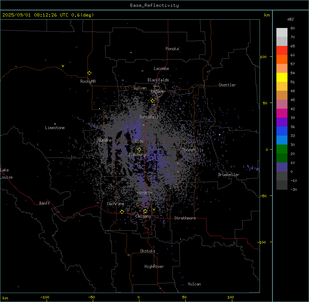Image resolution: width=309 pixels, height=302 pixels.
Task: Click the yellow diamond marker between Olds and Didsbury
Action: tap(139, 149)
